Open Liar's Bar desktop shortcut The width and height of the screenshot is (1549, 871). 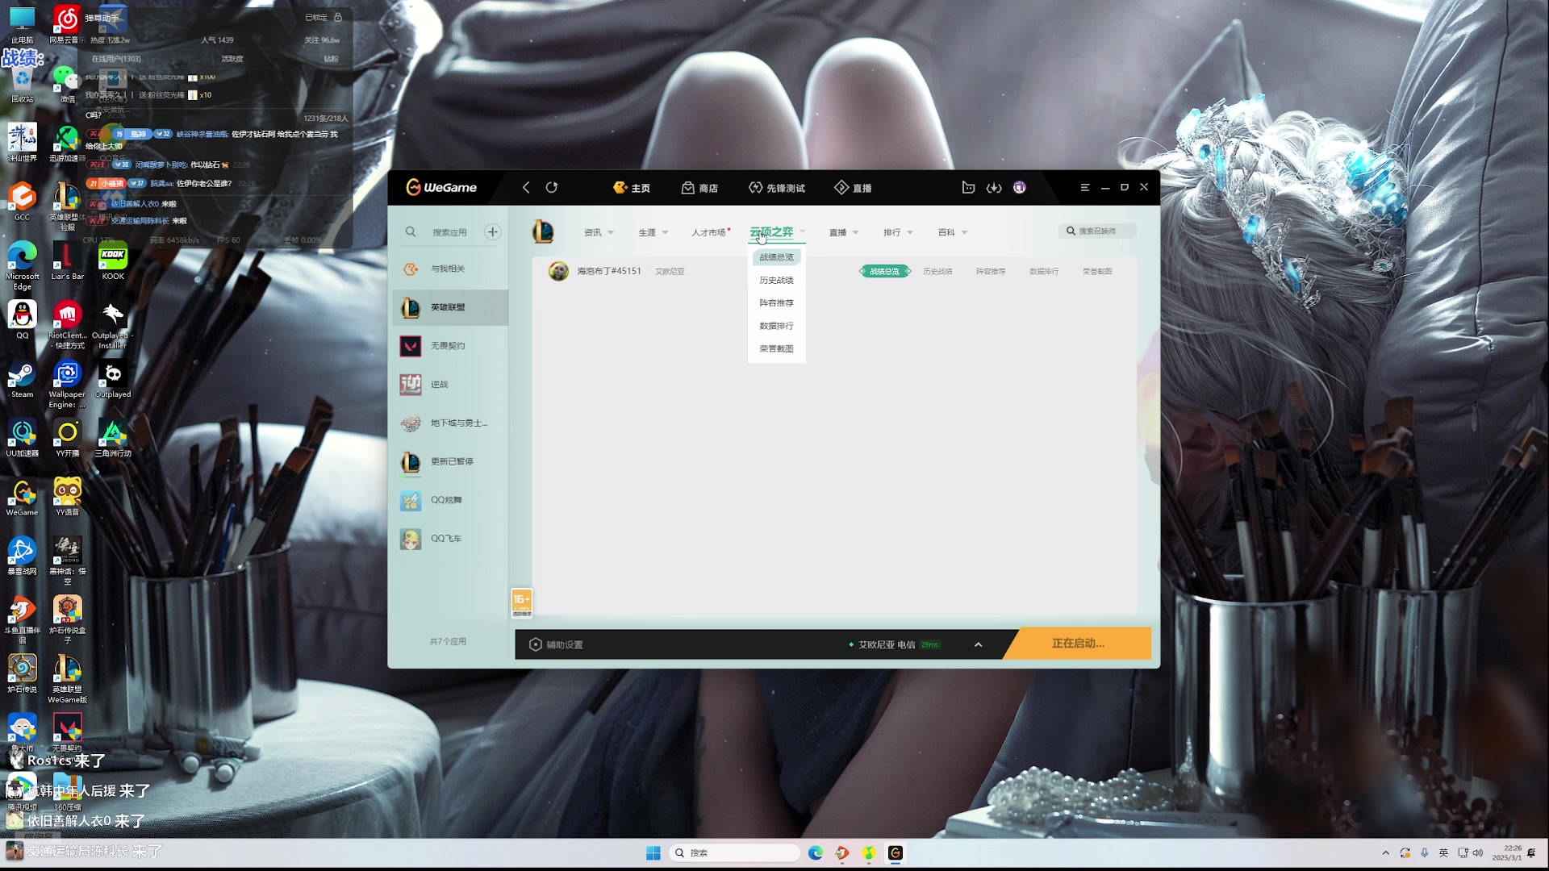68,261
